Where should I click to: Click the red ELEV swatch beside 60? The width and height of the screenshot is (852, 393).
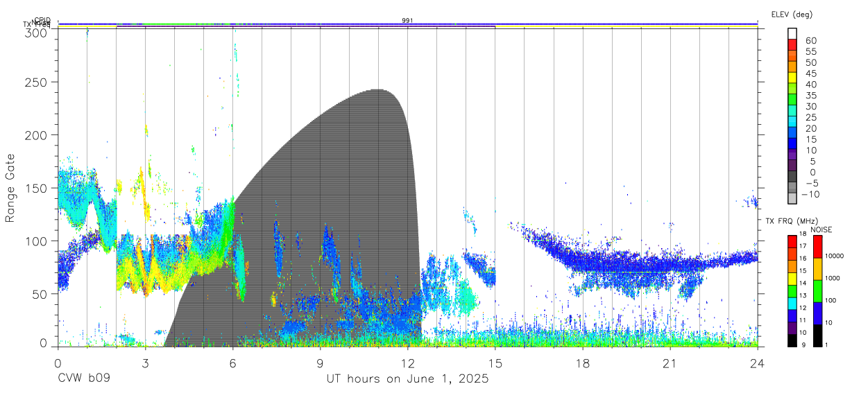click(x=792, y=45)
